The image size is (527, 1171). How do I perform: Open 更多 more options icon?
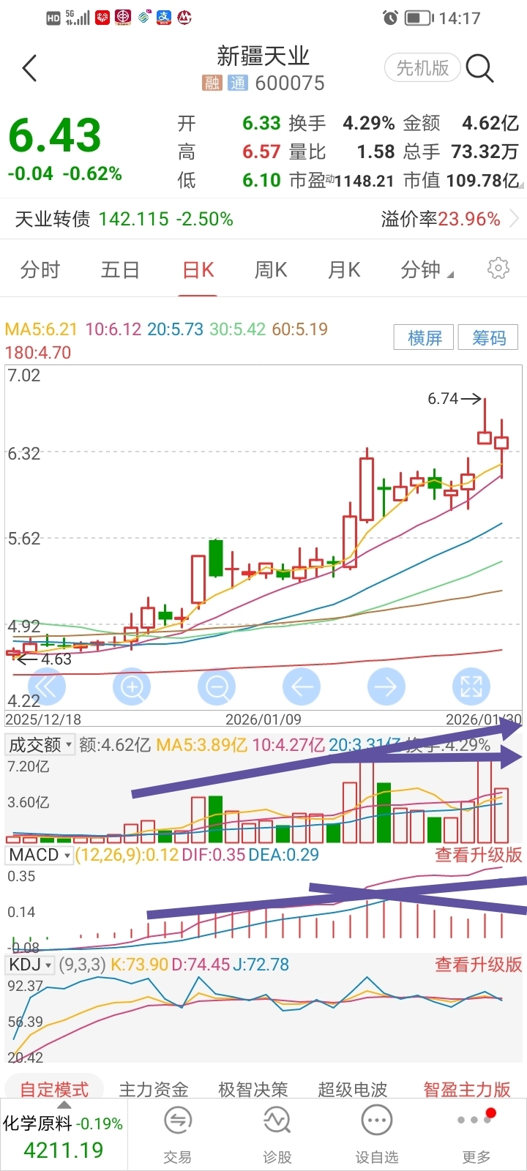tap(476, 1119)
